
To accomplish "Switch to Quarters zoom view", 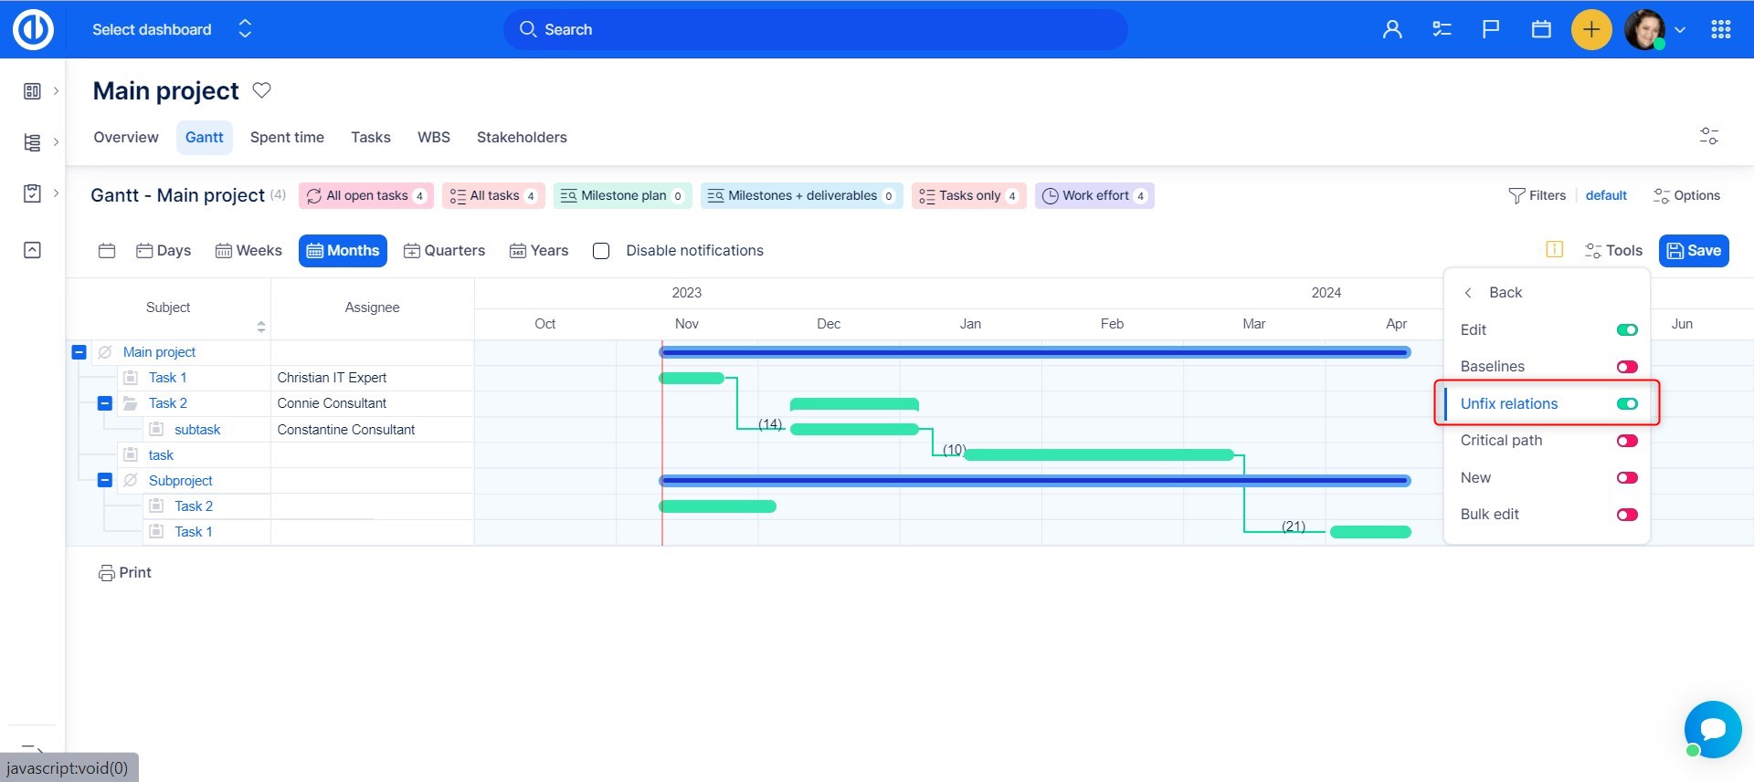I will (444, 251).
